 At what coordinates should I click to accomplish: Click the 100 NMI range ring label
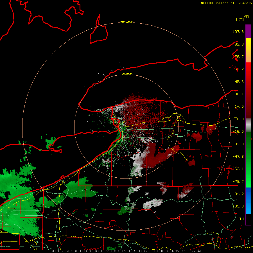coord(126,22)
